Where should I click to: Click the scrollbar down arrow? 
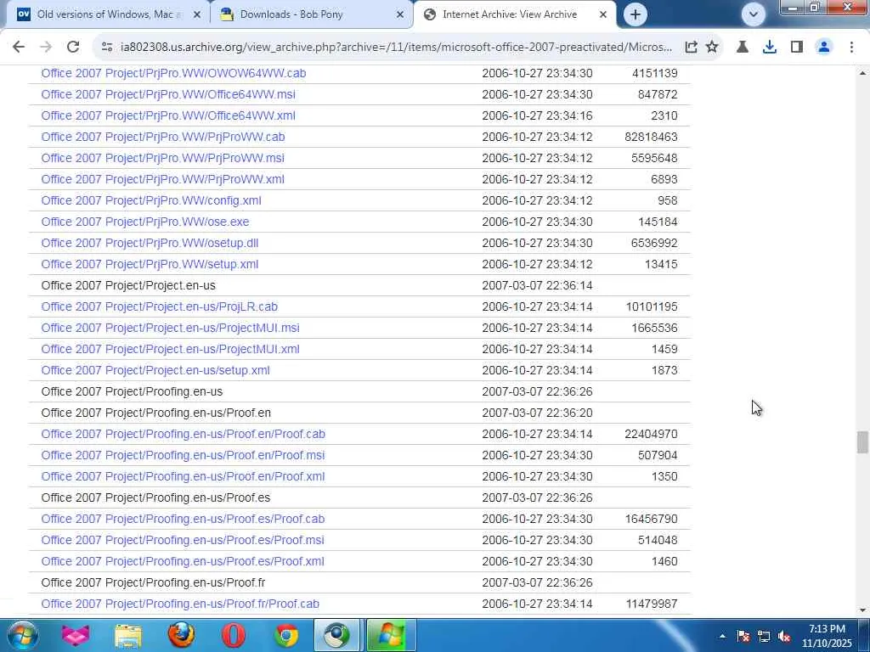tap(862, 610)
